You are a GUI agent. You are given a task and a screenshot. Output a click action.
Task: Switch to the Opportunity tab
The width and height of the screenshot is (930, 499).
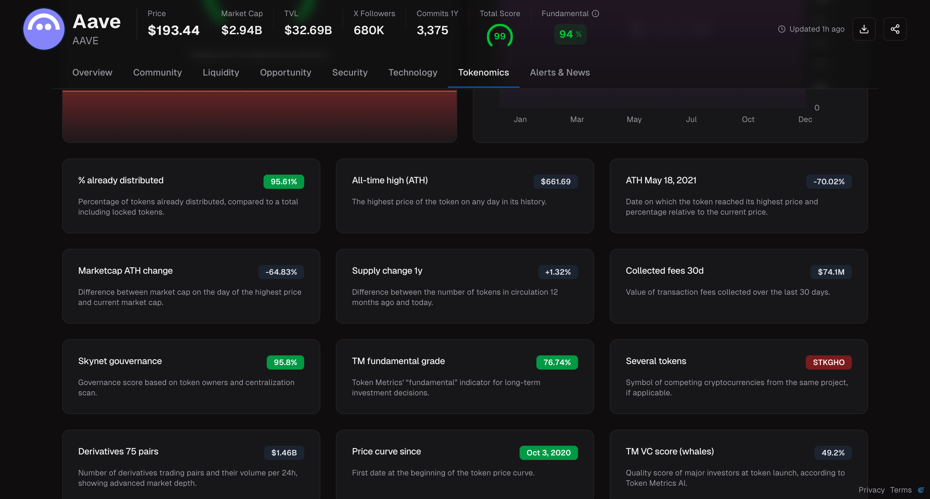tap(285, 73)
